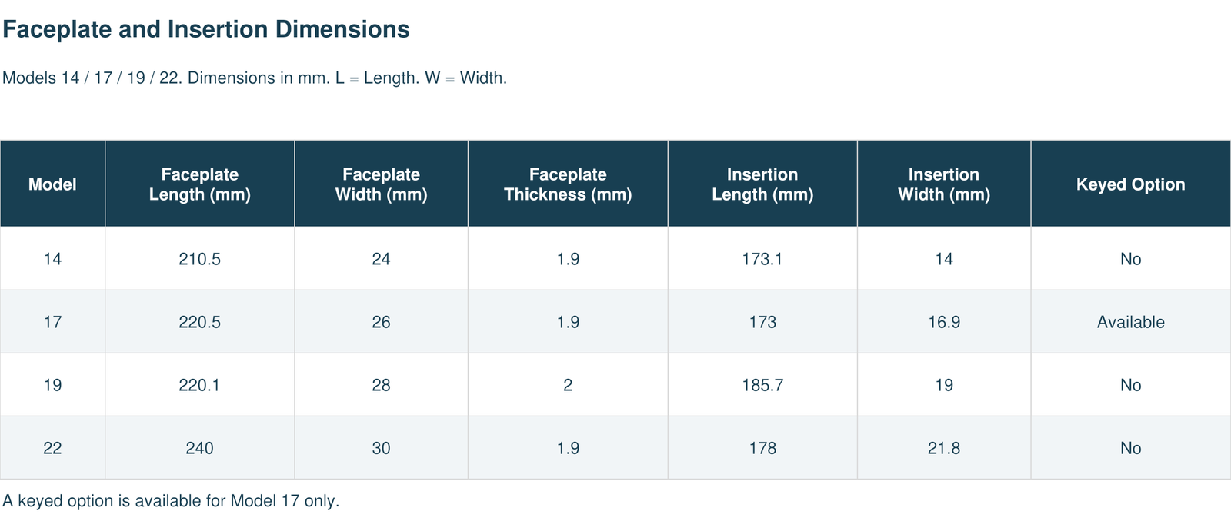The width and height of the screenshot is (1231, 521).
Task: Click the Model column header
Action: (x=52, y=184)
